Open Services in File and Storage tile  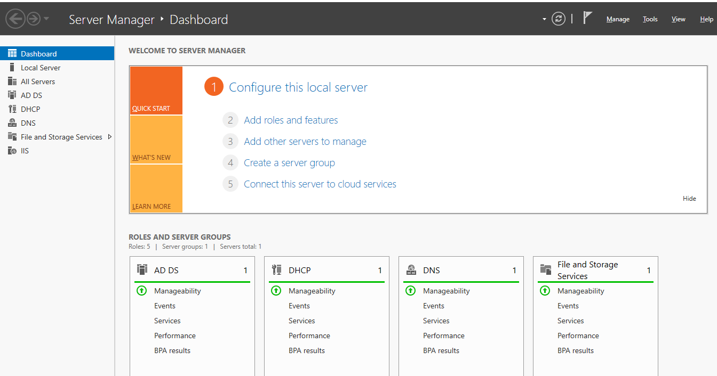pyautogui.click(x=571, y=321)
